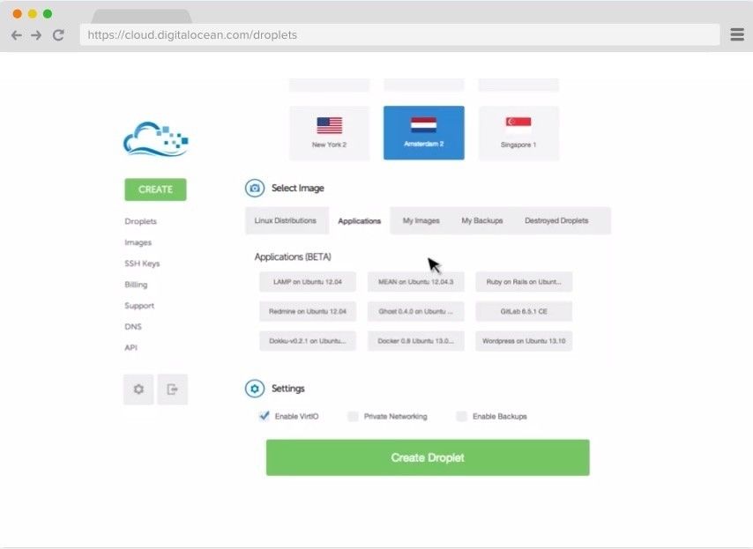Open DNS in the sidebar
The image size is (753, 549).
pyautogui.click(x=133, y=327)
